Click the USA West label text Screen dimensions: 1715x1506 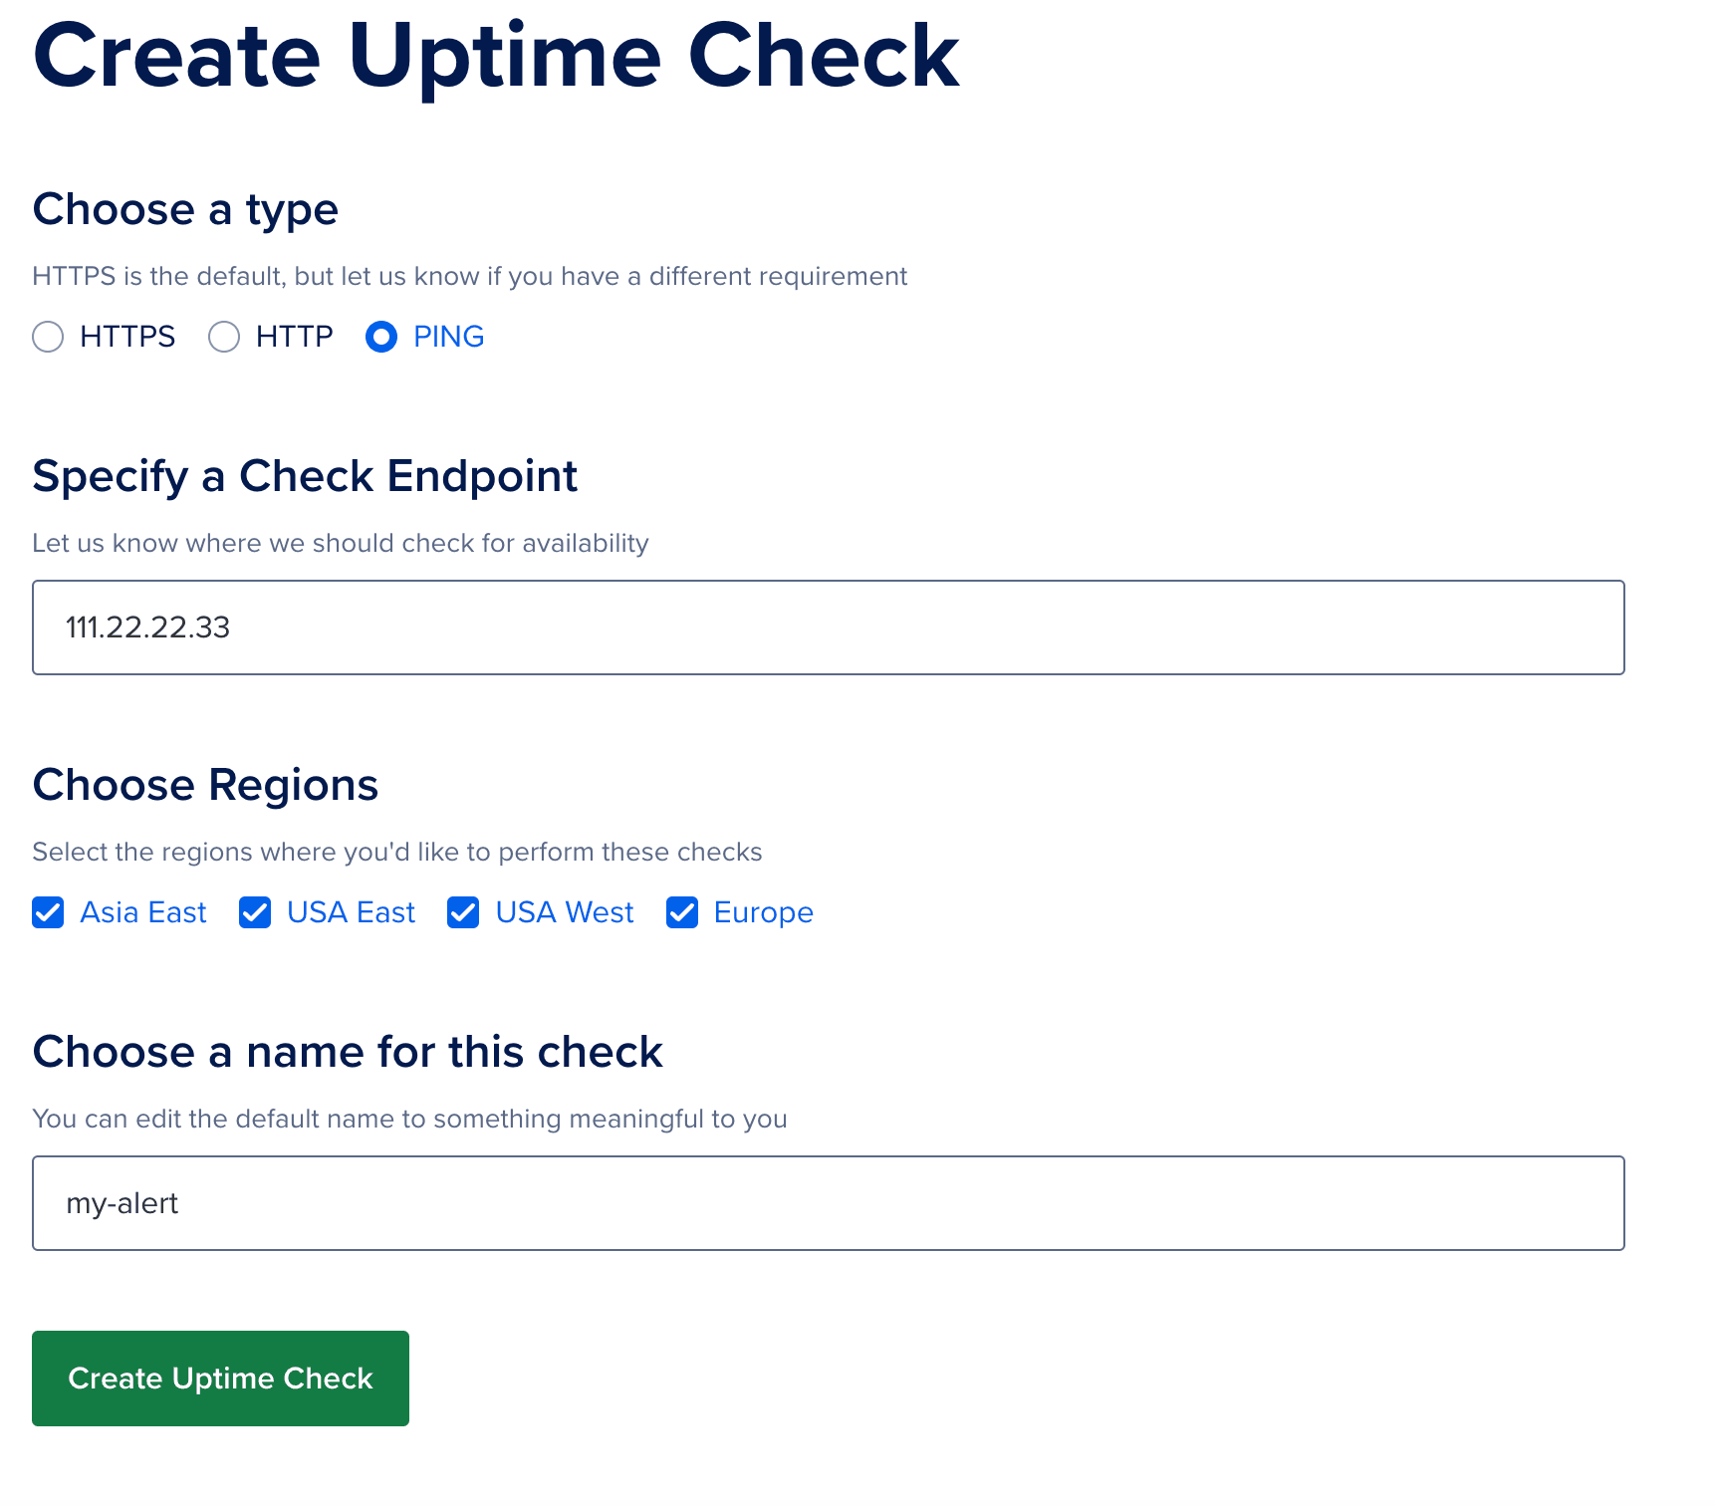564,912
